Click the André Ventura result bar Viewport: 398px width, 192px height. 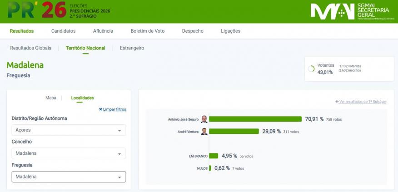(x=234, y=131)
